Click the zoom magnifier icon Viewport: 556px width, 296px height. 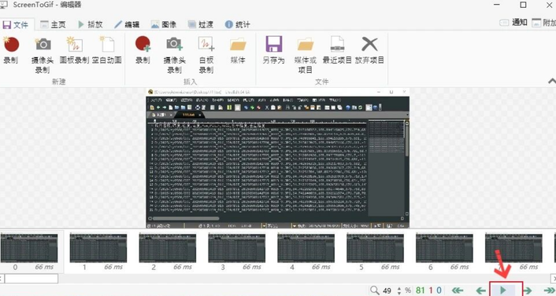click(x=375, y=291)
